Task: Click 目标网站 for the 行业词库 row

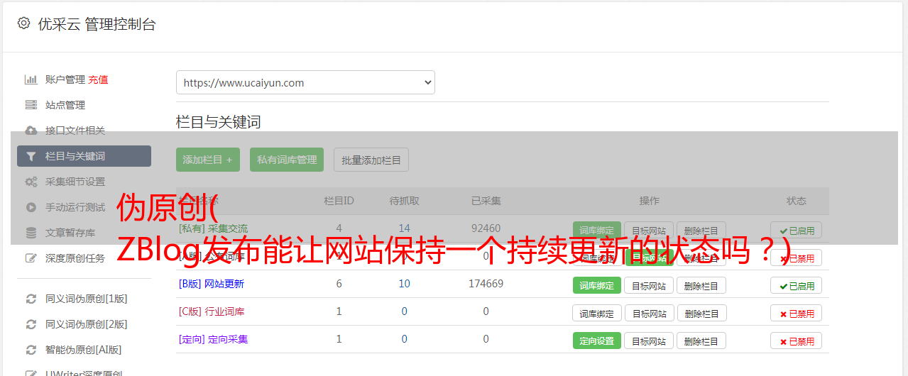Action: pyautogui.click(x=649, y=313)
